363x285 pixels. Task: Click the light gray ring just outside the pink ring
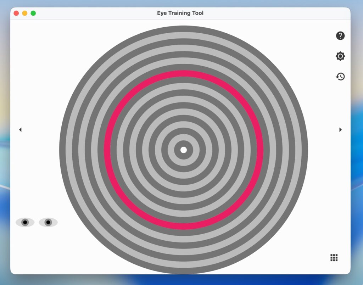click(x=184, y=67)
